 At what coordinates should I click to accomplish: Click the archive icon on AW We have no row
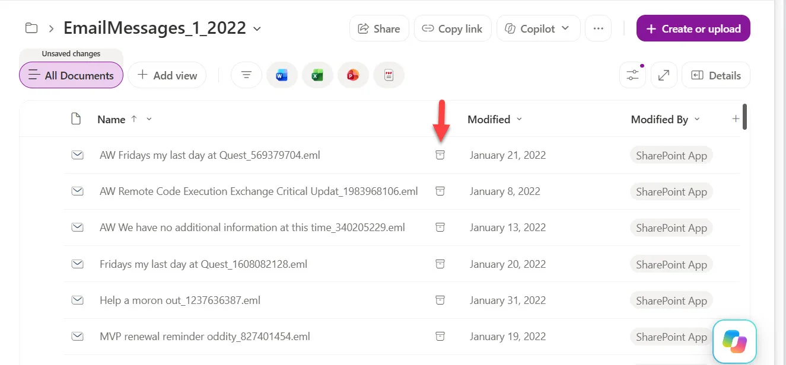click(x=440, y=228)
